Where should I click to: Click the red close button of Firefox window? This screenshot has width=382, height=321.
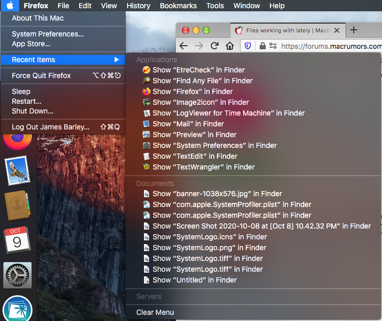186,30
